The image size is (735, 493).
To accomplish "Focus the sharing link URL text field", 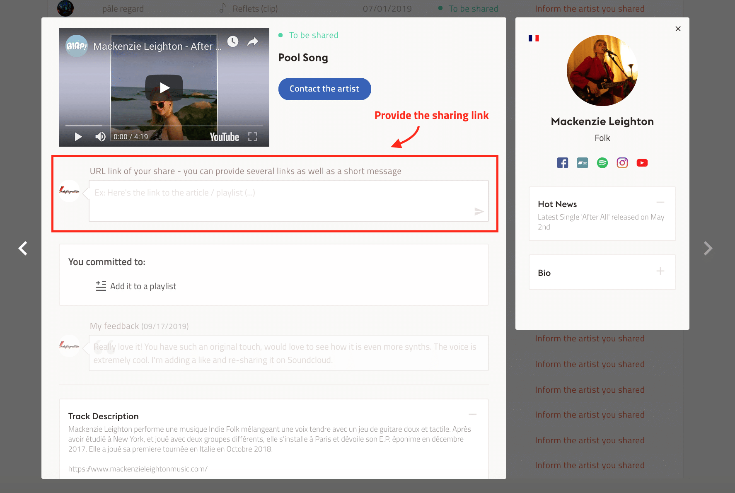I will (289, 201).
